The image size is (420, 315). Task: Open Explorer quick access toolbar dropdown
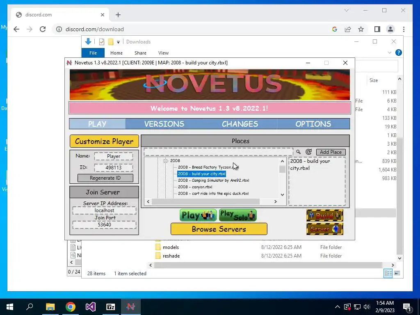(118, 42)
